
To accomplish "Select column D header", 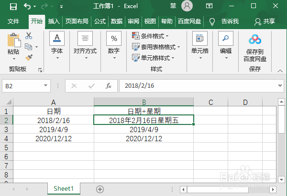I will (x=245, y=102).
